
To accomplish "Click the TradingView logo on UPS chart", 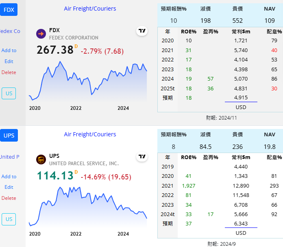I will [x=142, y=157].
